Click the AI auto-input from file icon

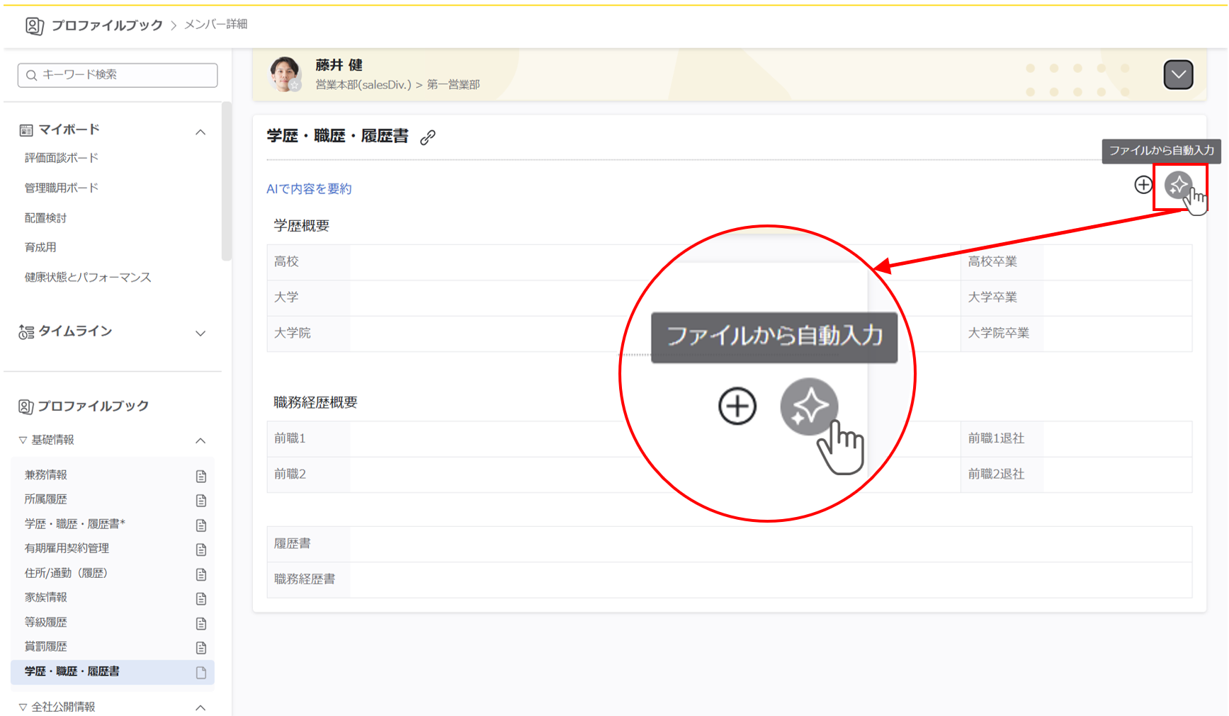[1178, 186]
